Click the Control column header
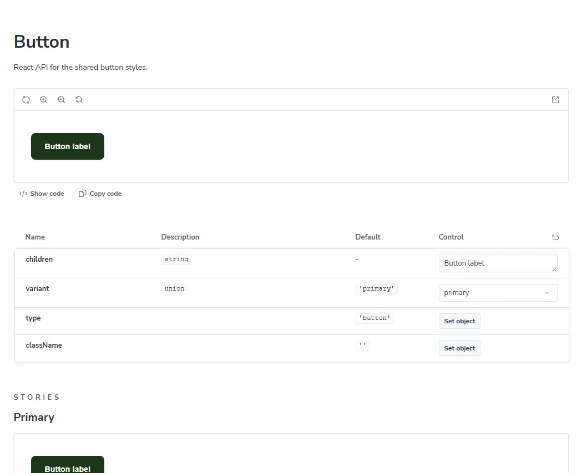Image resolution: width=577 pixels, height=473 pixels. pos(451,237)
